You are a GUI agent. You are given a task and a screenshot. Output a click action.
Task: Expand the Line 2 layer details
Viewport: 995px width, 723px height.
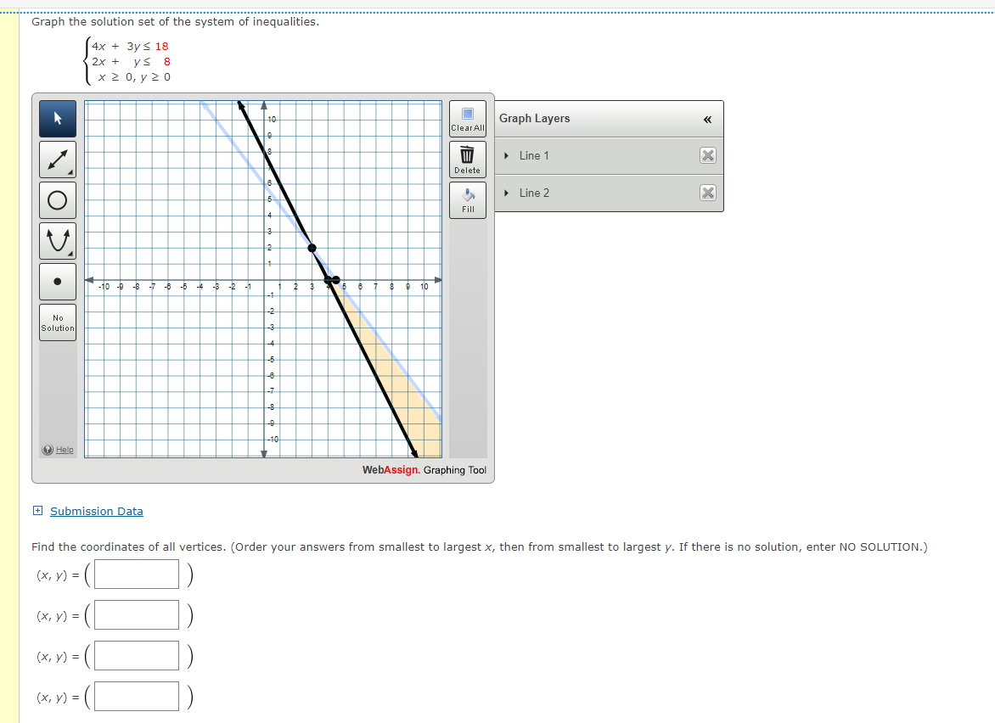507,193
